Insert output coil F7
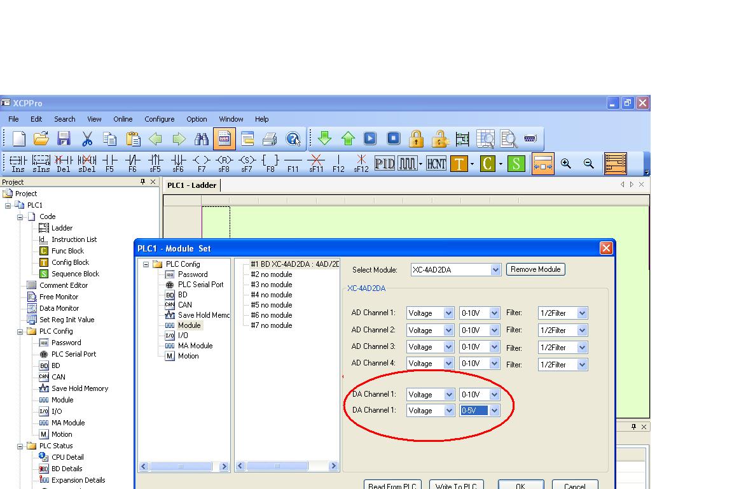The image size is (753, 489). tap(202, 164)
